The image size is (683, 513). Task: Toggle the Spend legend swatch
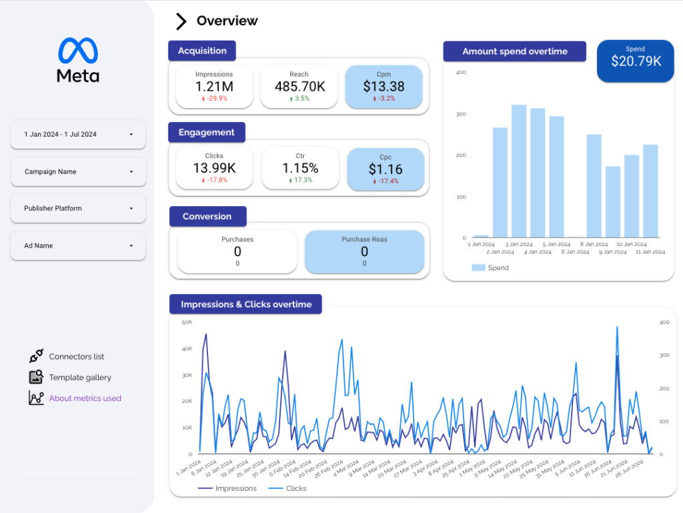click(478, 268)
